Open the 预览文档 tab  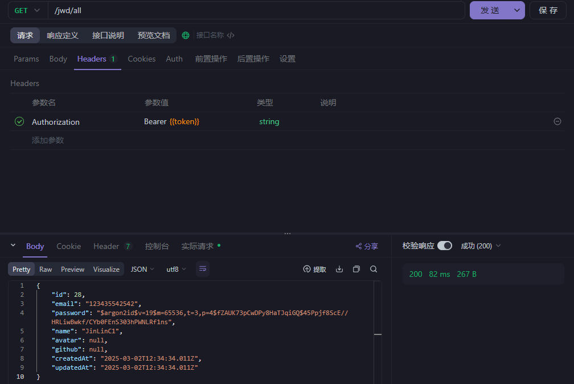(x=154, y=35)
